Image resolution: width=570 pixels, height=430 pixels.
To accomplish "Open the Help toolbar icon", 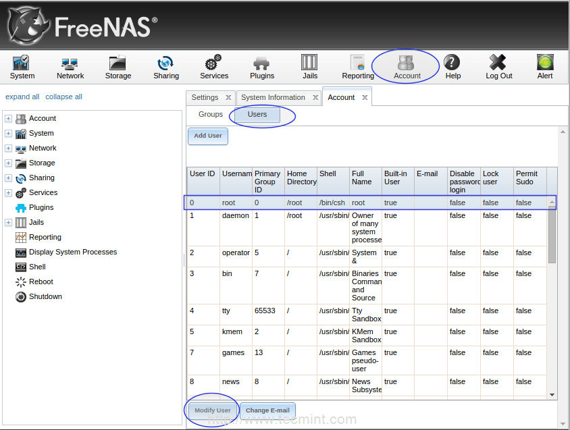I will (452, 67).
